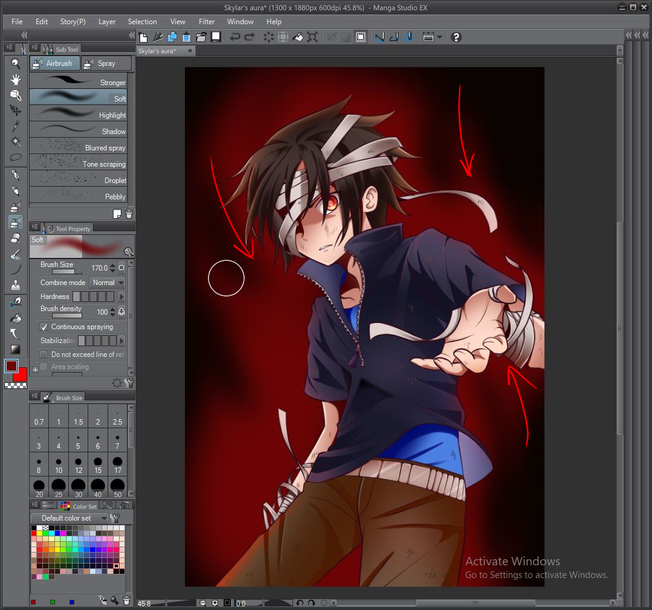Screen dimensions: 652x610
Task: Pick the Hand move tool
Action: [x=16, y=79]
